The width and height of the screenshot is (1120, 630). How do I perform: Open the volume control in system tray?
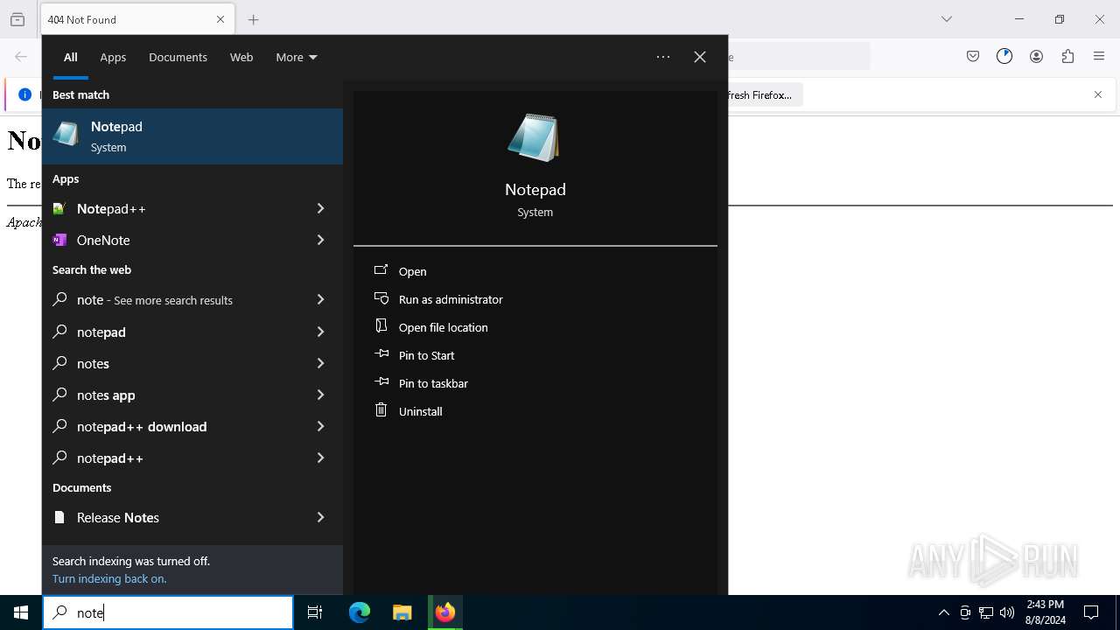(1007, 612)
